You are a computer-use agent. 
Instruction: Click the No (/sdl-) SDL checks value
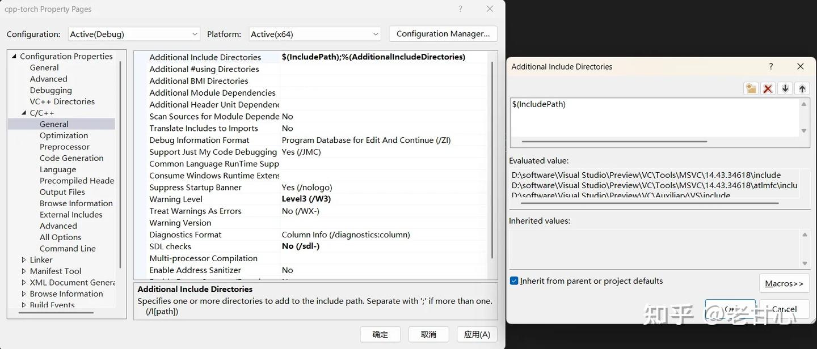(x=301, y=246)
